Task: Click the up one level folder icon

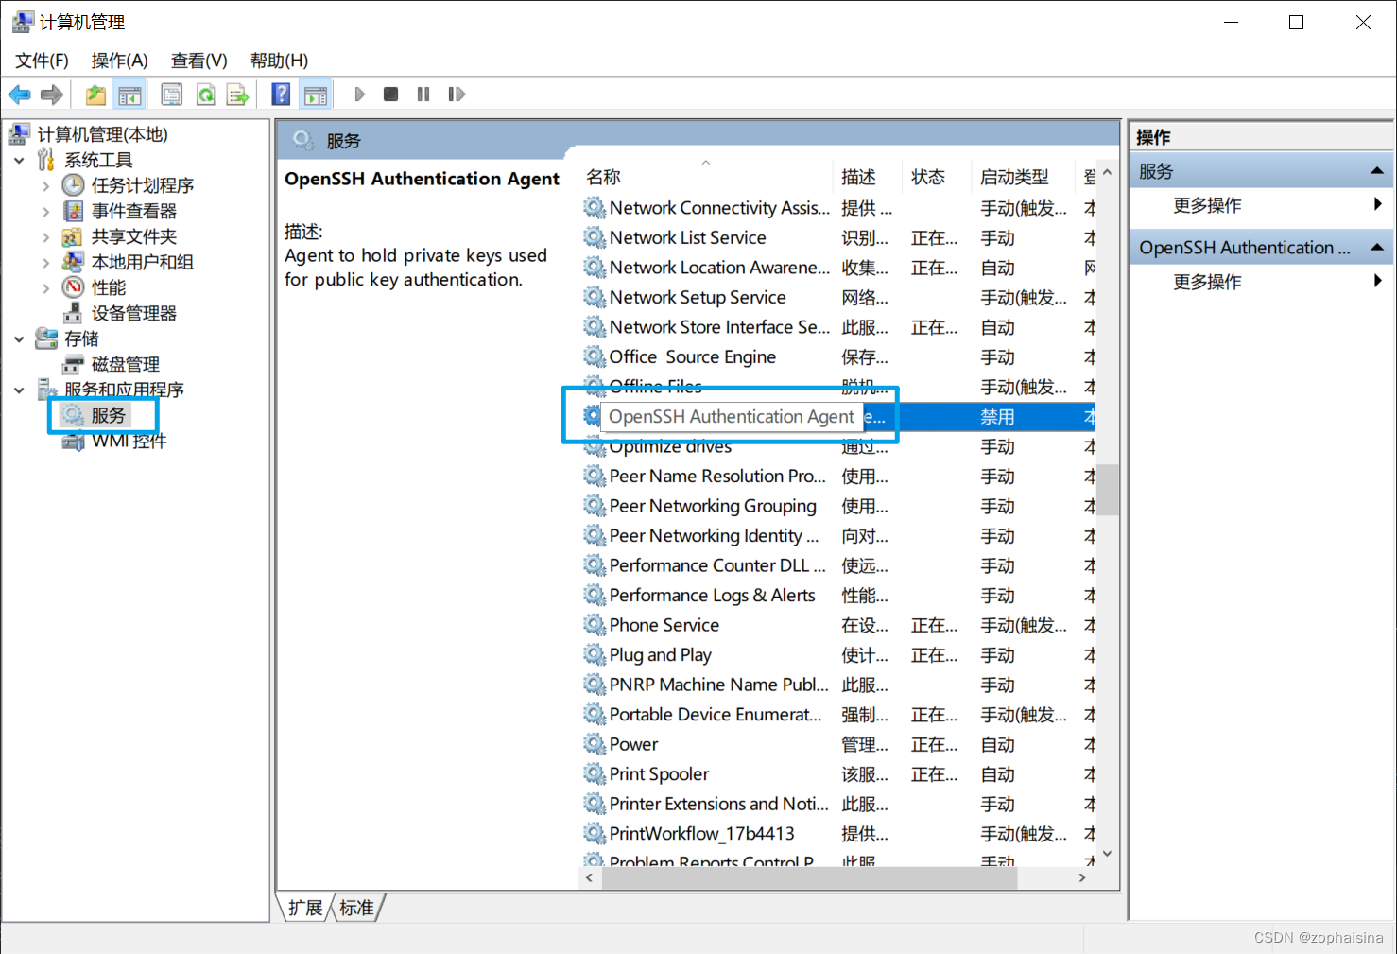Action: click(x=94, y=94)
